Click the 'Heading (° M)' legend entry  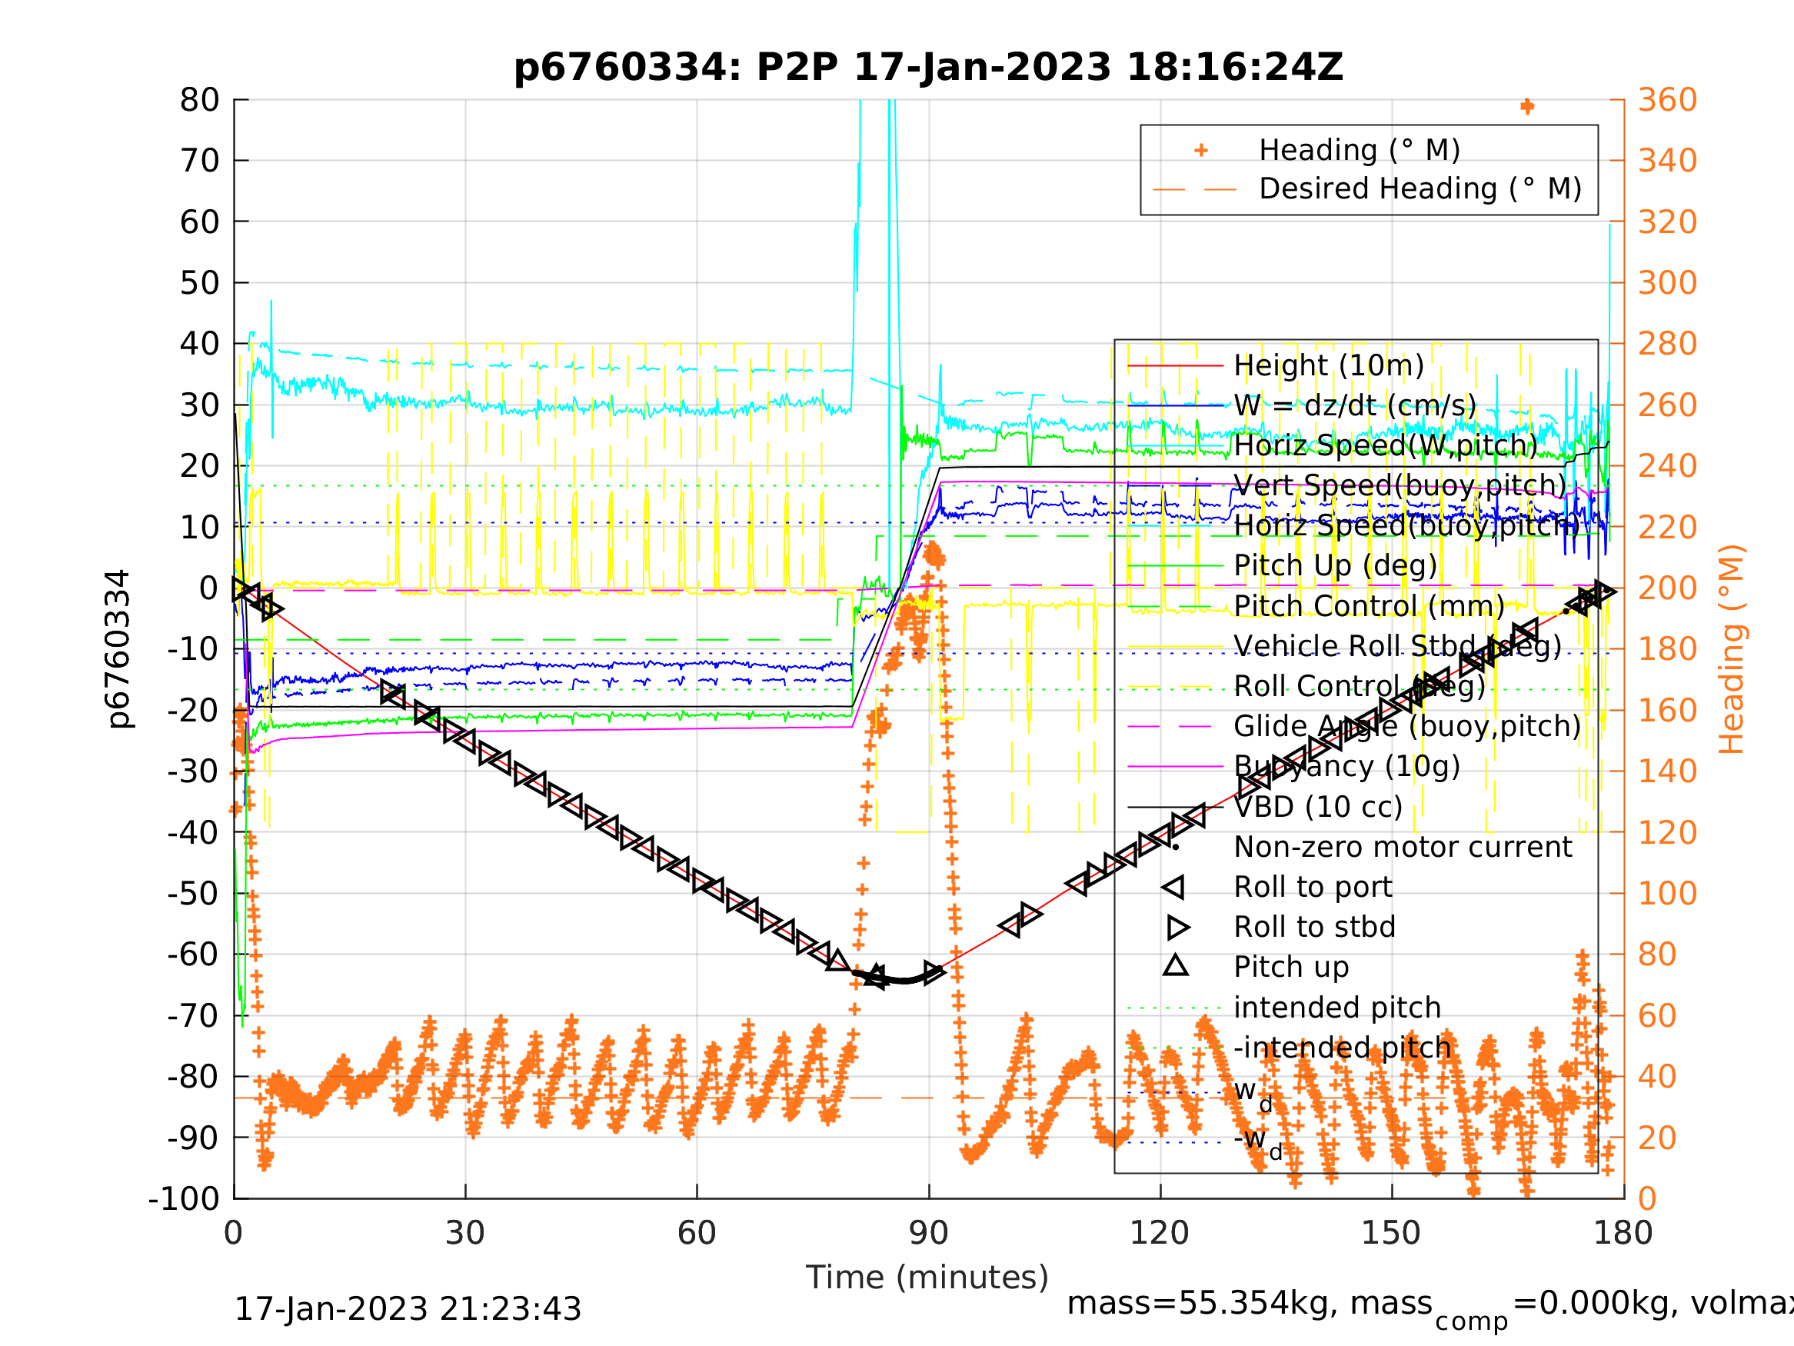click(1360, 150)
